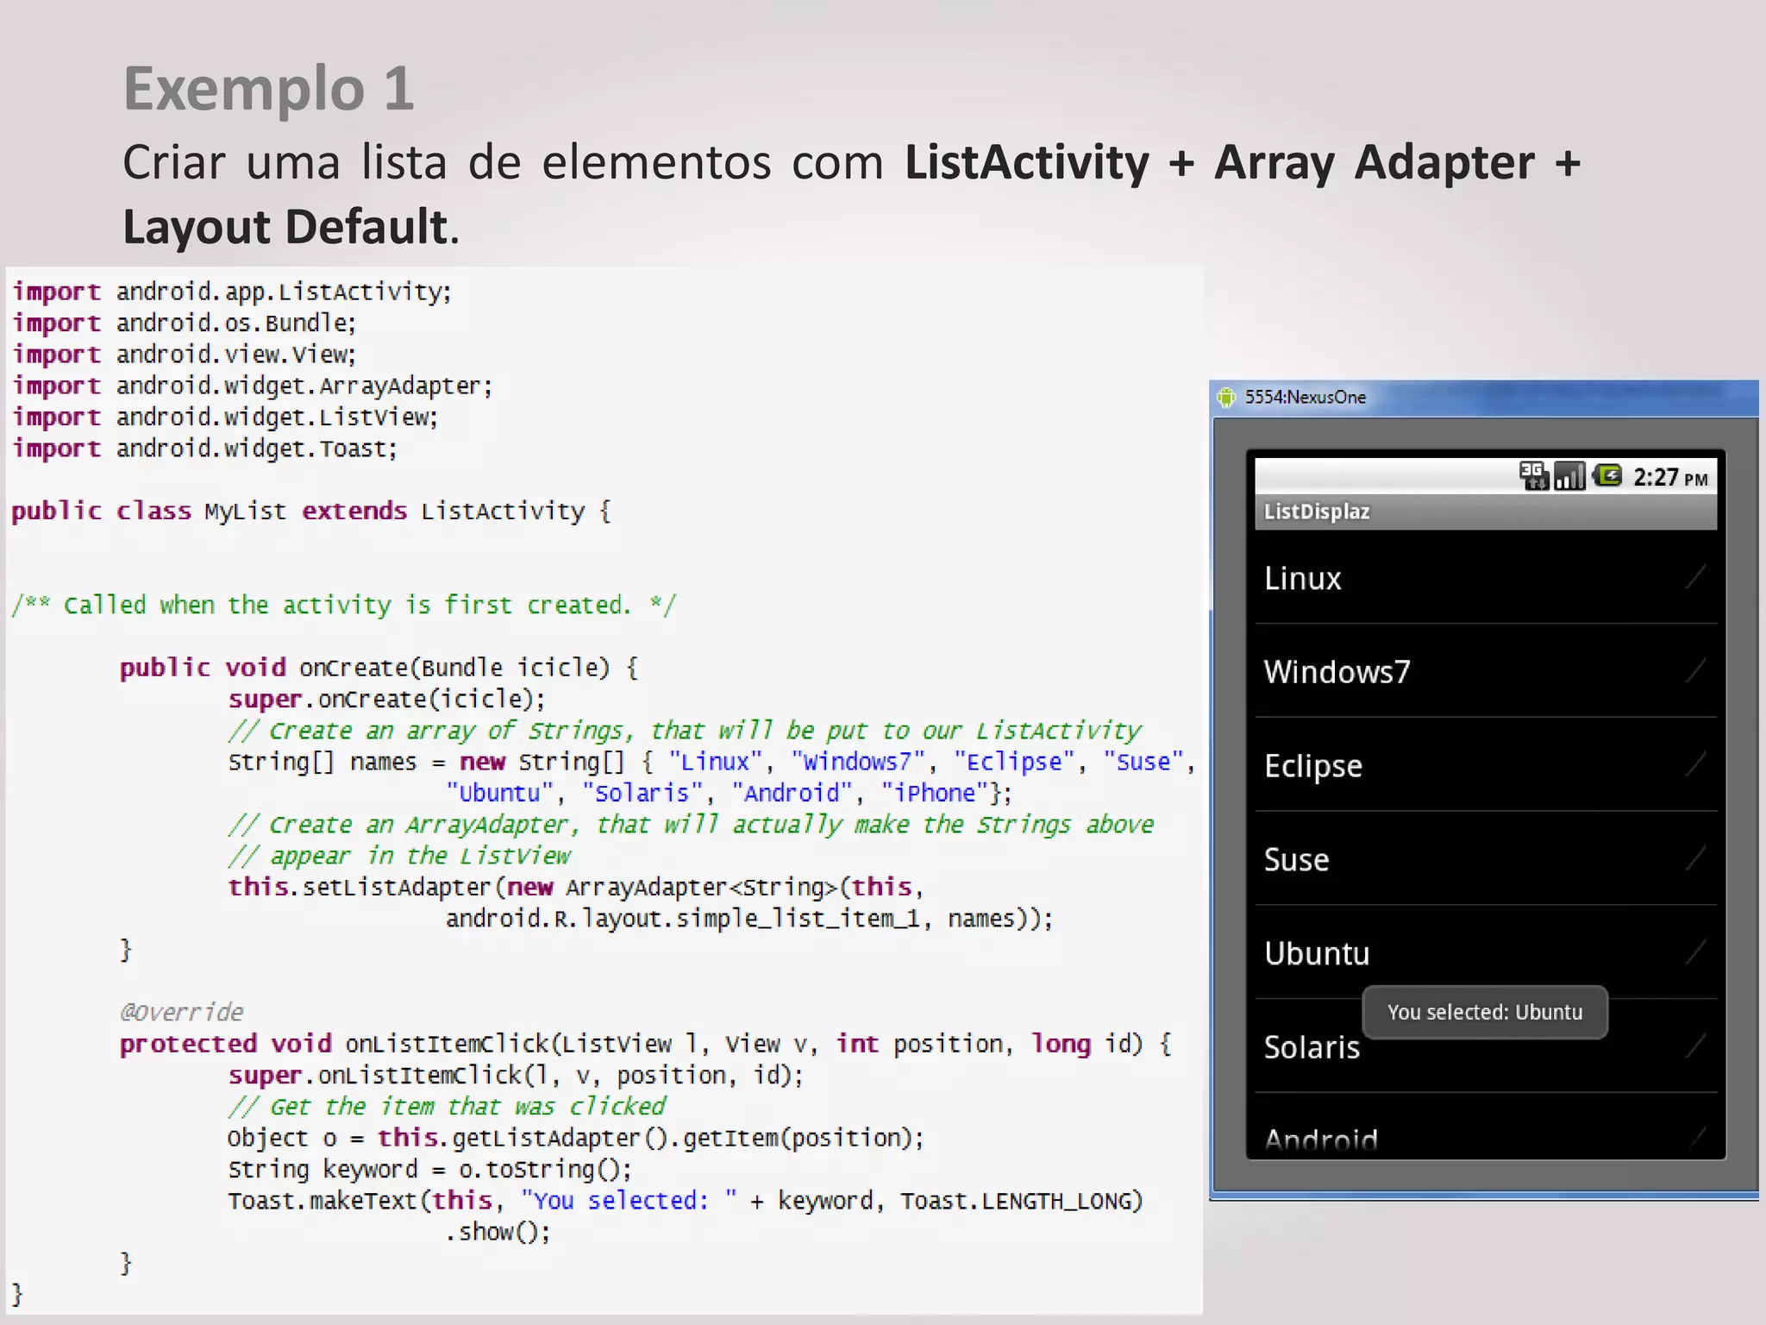The image size is (1766, 1325).
Task: Select the Windows7 list item
Action: click(1486, 671)
